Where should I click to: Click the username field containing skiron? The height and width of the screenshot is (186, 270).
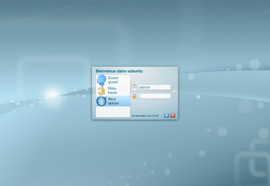[x=154, y=87]
